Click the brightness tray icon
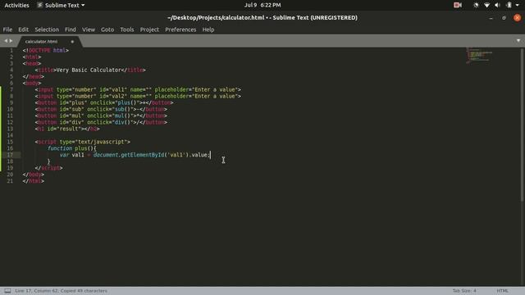 476,5
